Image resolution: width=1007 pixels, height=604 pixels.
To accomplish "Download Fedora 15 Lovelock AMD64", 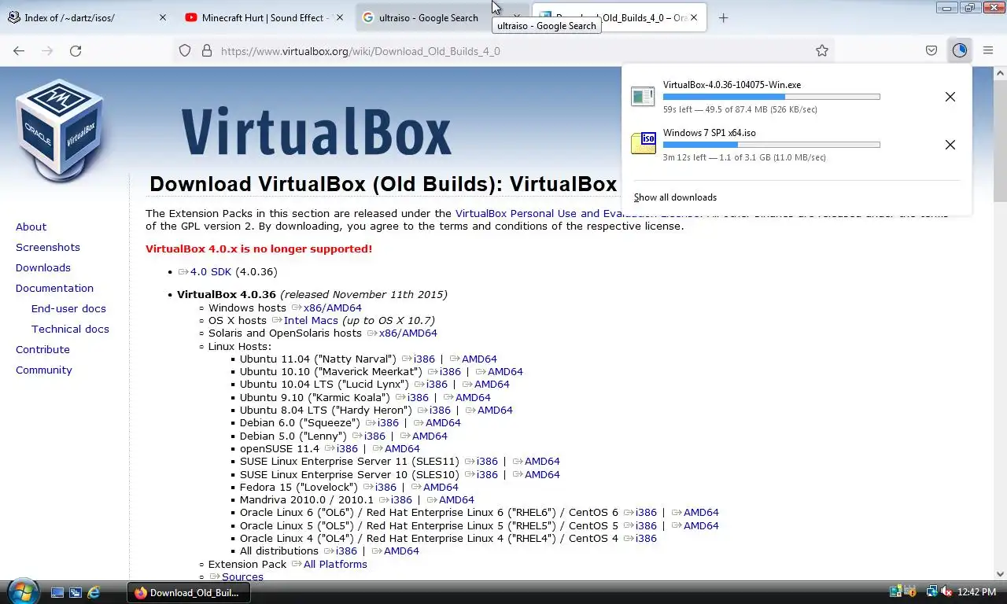I will click(x=441, y=487).
